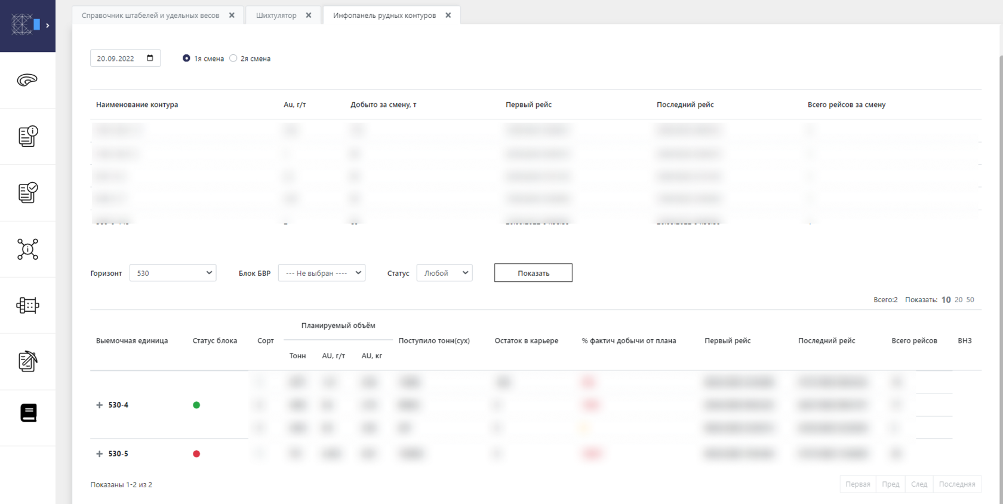This screenshot has width=1003, height=504.
Task: Select the Инфопанель рудных контуров tab
Action: coord(384,16)
